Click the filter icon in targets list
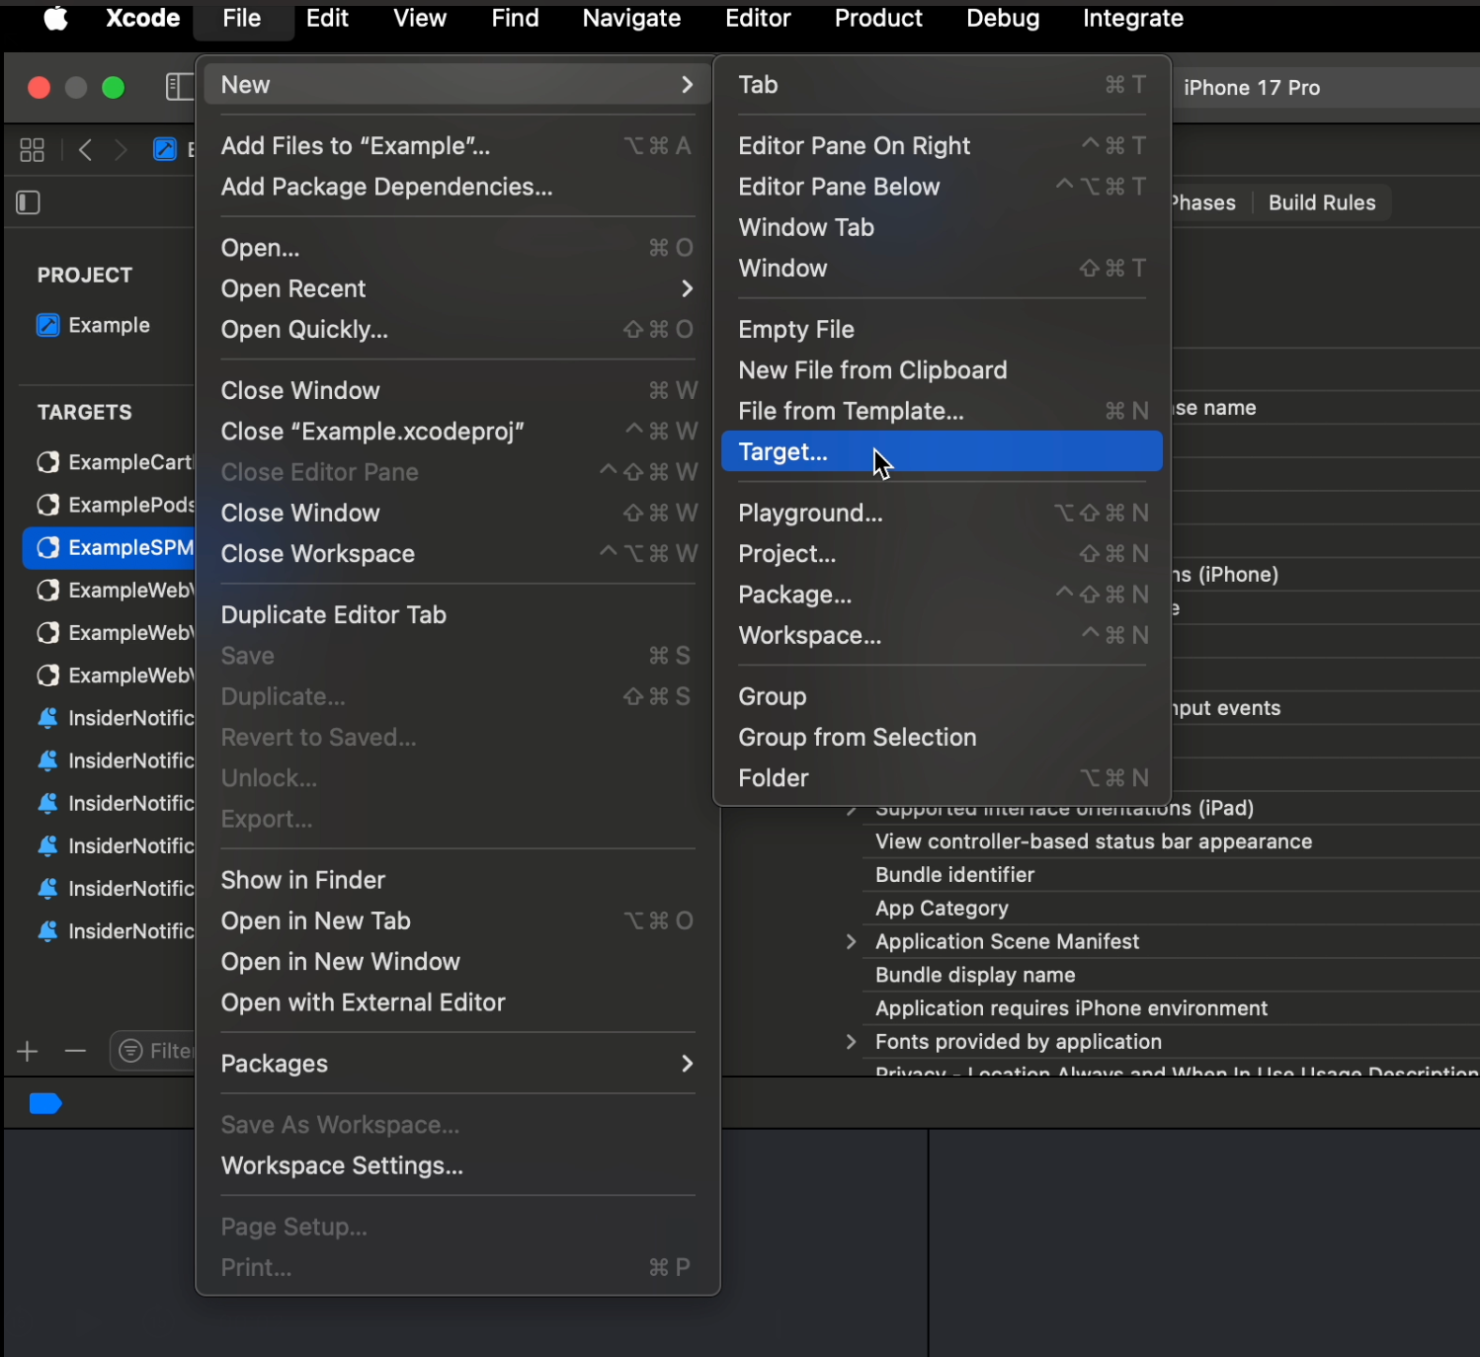 [130, 1051]
